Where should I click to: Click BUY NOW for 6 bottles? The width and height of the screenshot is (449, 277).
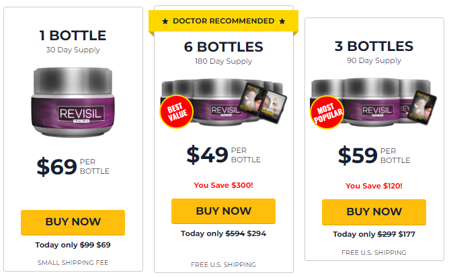pyautogui.click(x=223, y=211)
